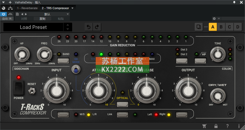The height and width of the screenshot is (130, 245).
Task: Click the yellow Right channel LED
Action: (x=169, y=115)
